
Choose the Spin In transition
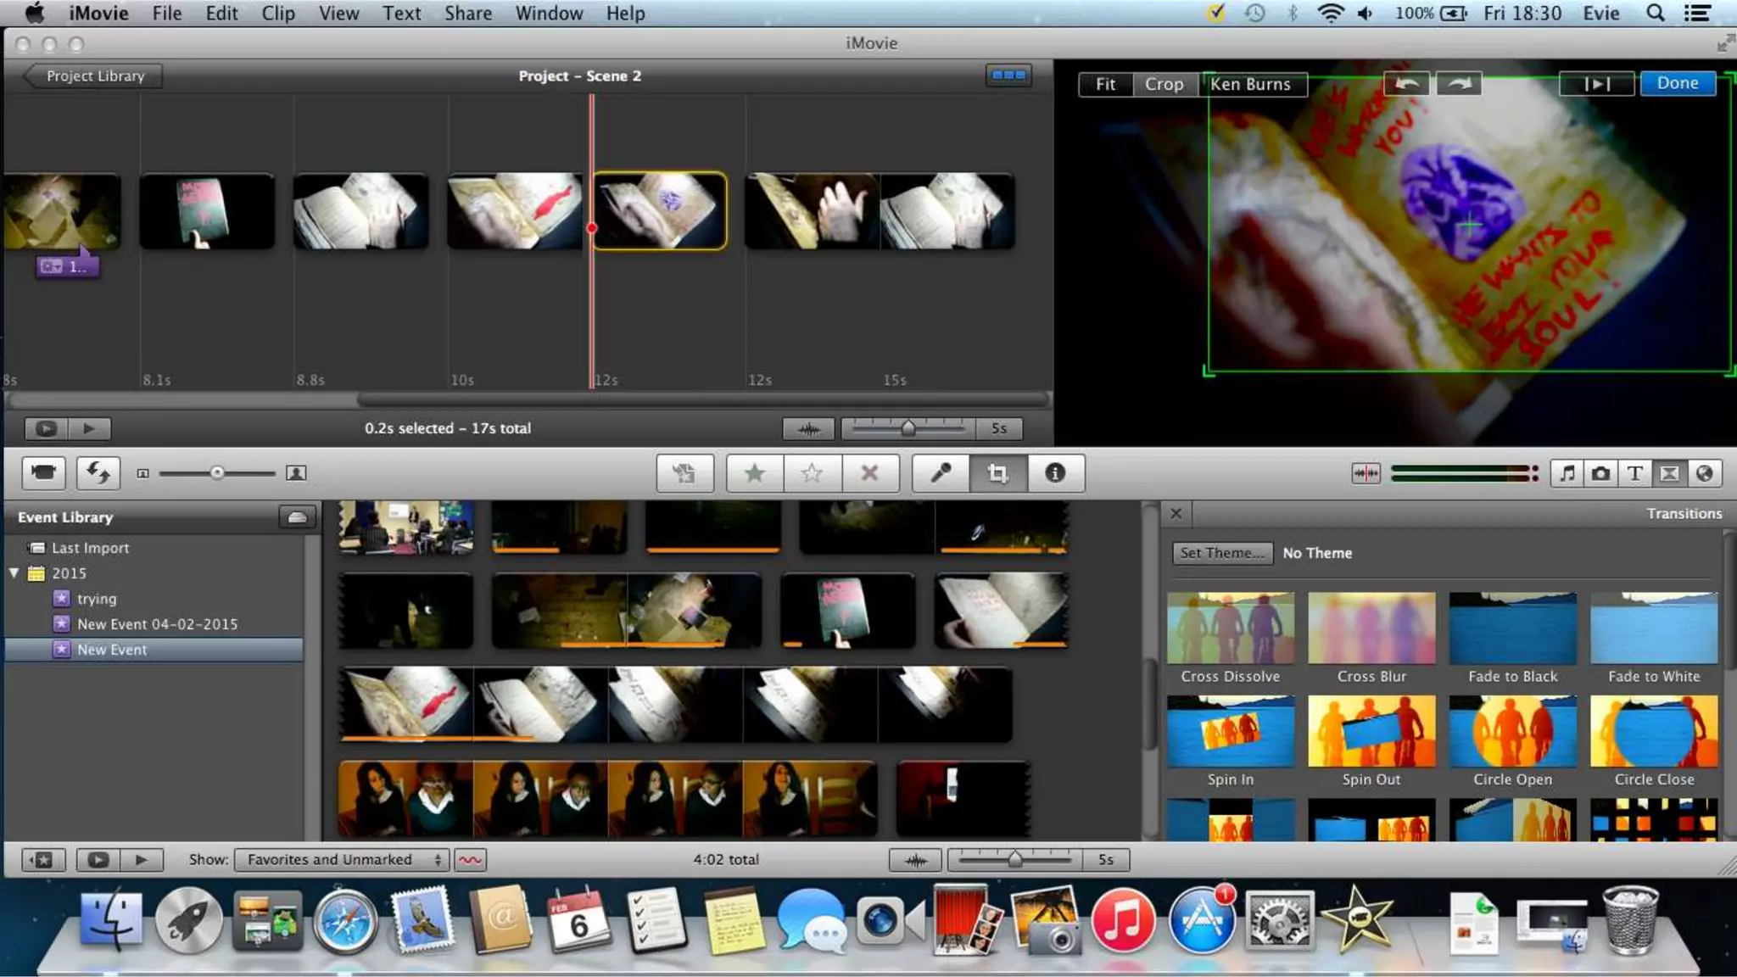(x=1231, y=741)
